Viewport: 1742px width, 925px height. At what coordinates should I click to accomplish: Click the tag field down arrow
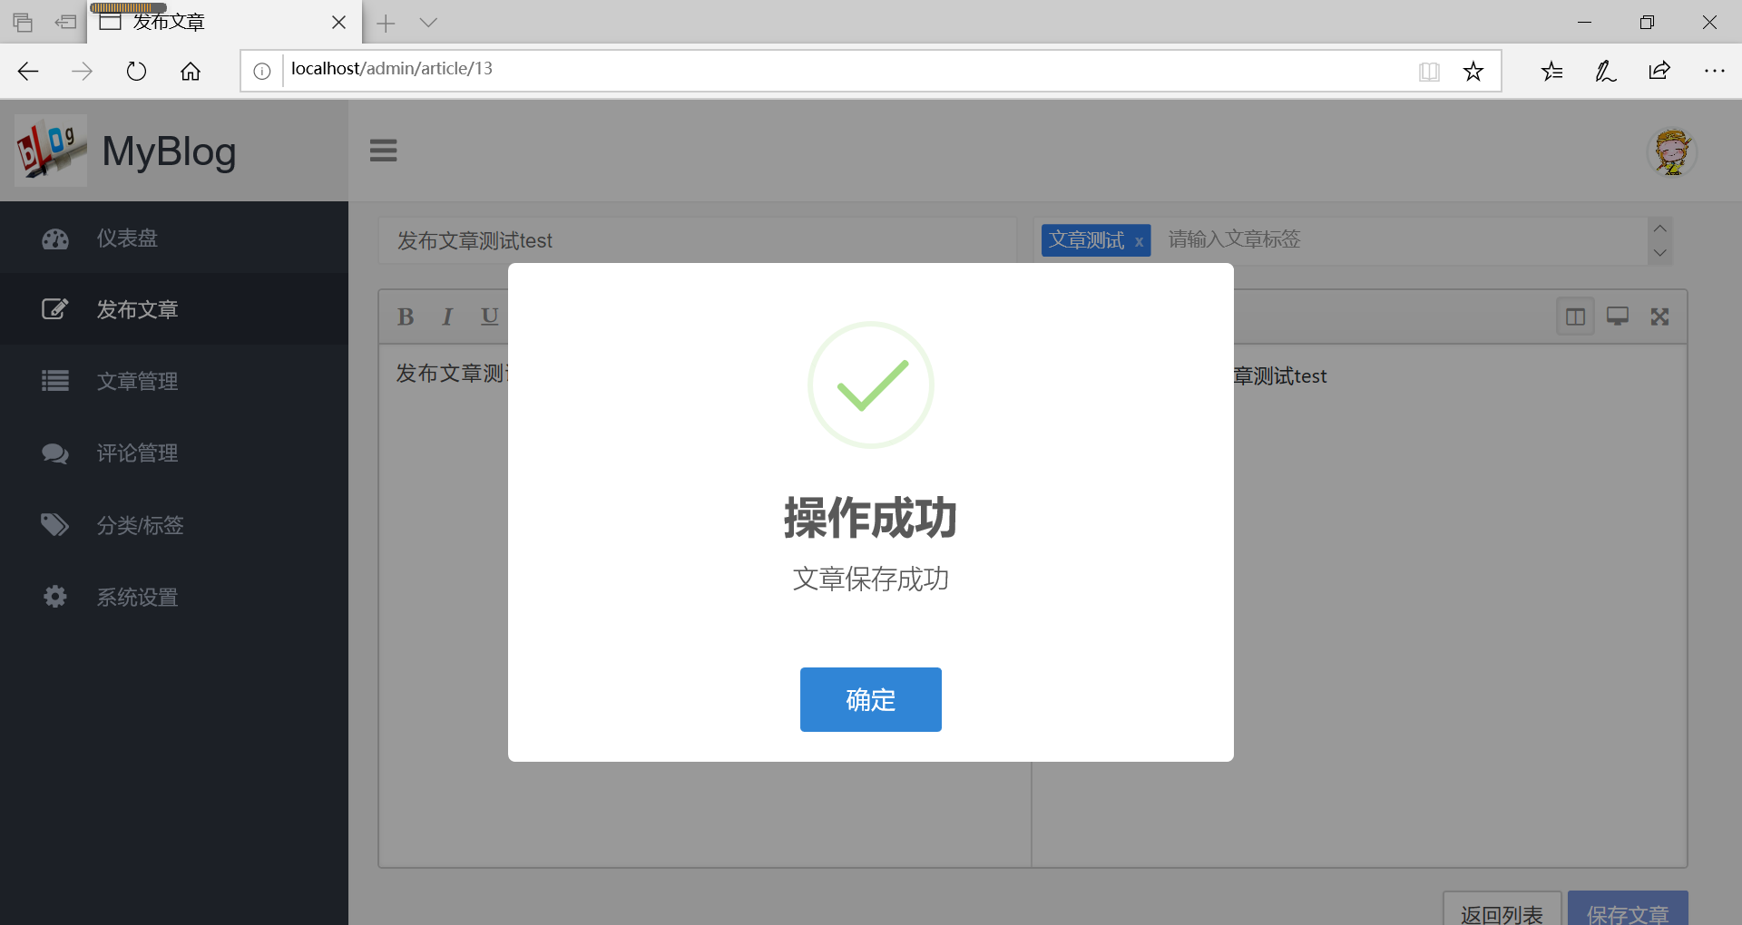1659,253
